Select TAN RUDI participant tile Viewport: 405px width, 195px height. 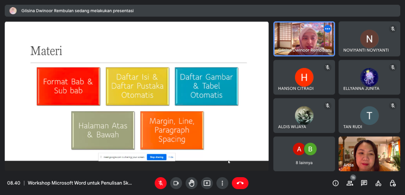(369, 115)
